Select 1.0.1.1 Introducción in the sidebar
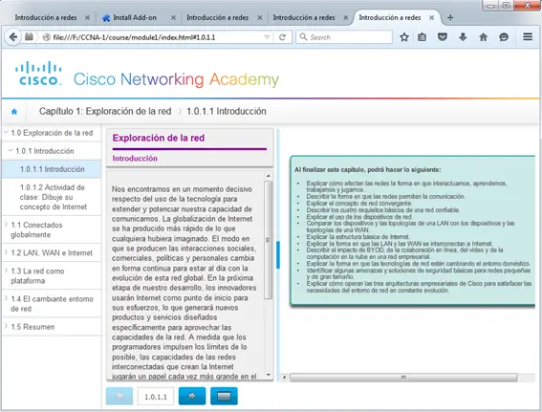 [52, 169]
